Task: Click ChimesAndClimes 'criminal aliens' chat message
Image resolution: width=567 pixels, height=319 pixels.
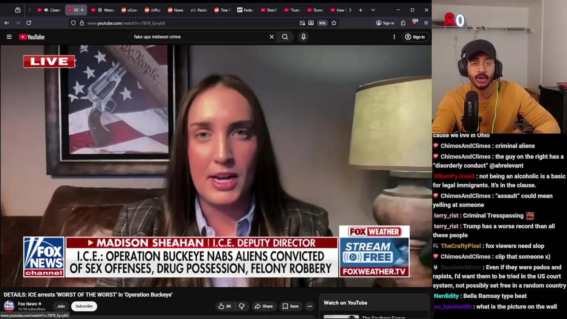Action: click(484, 146)
